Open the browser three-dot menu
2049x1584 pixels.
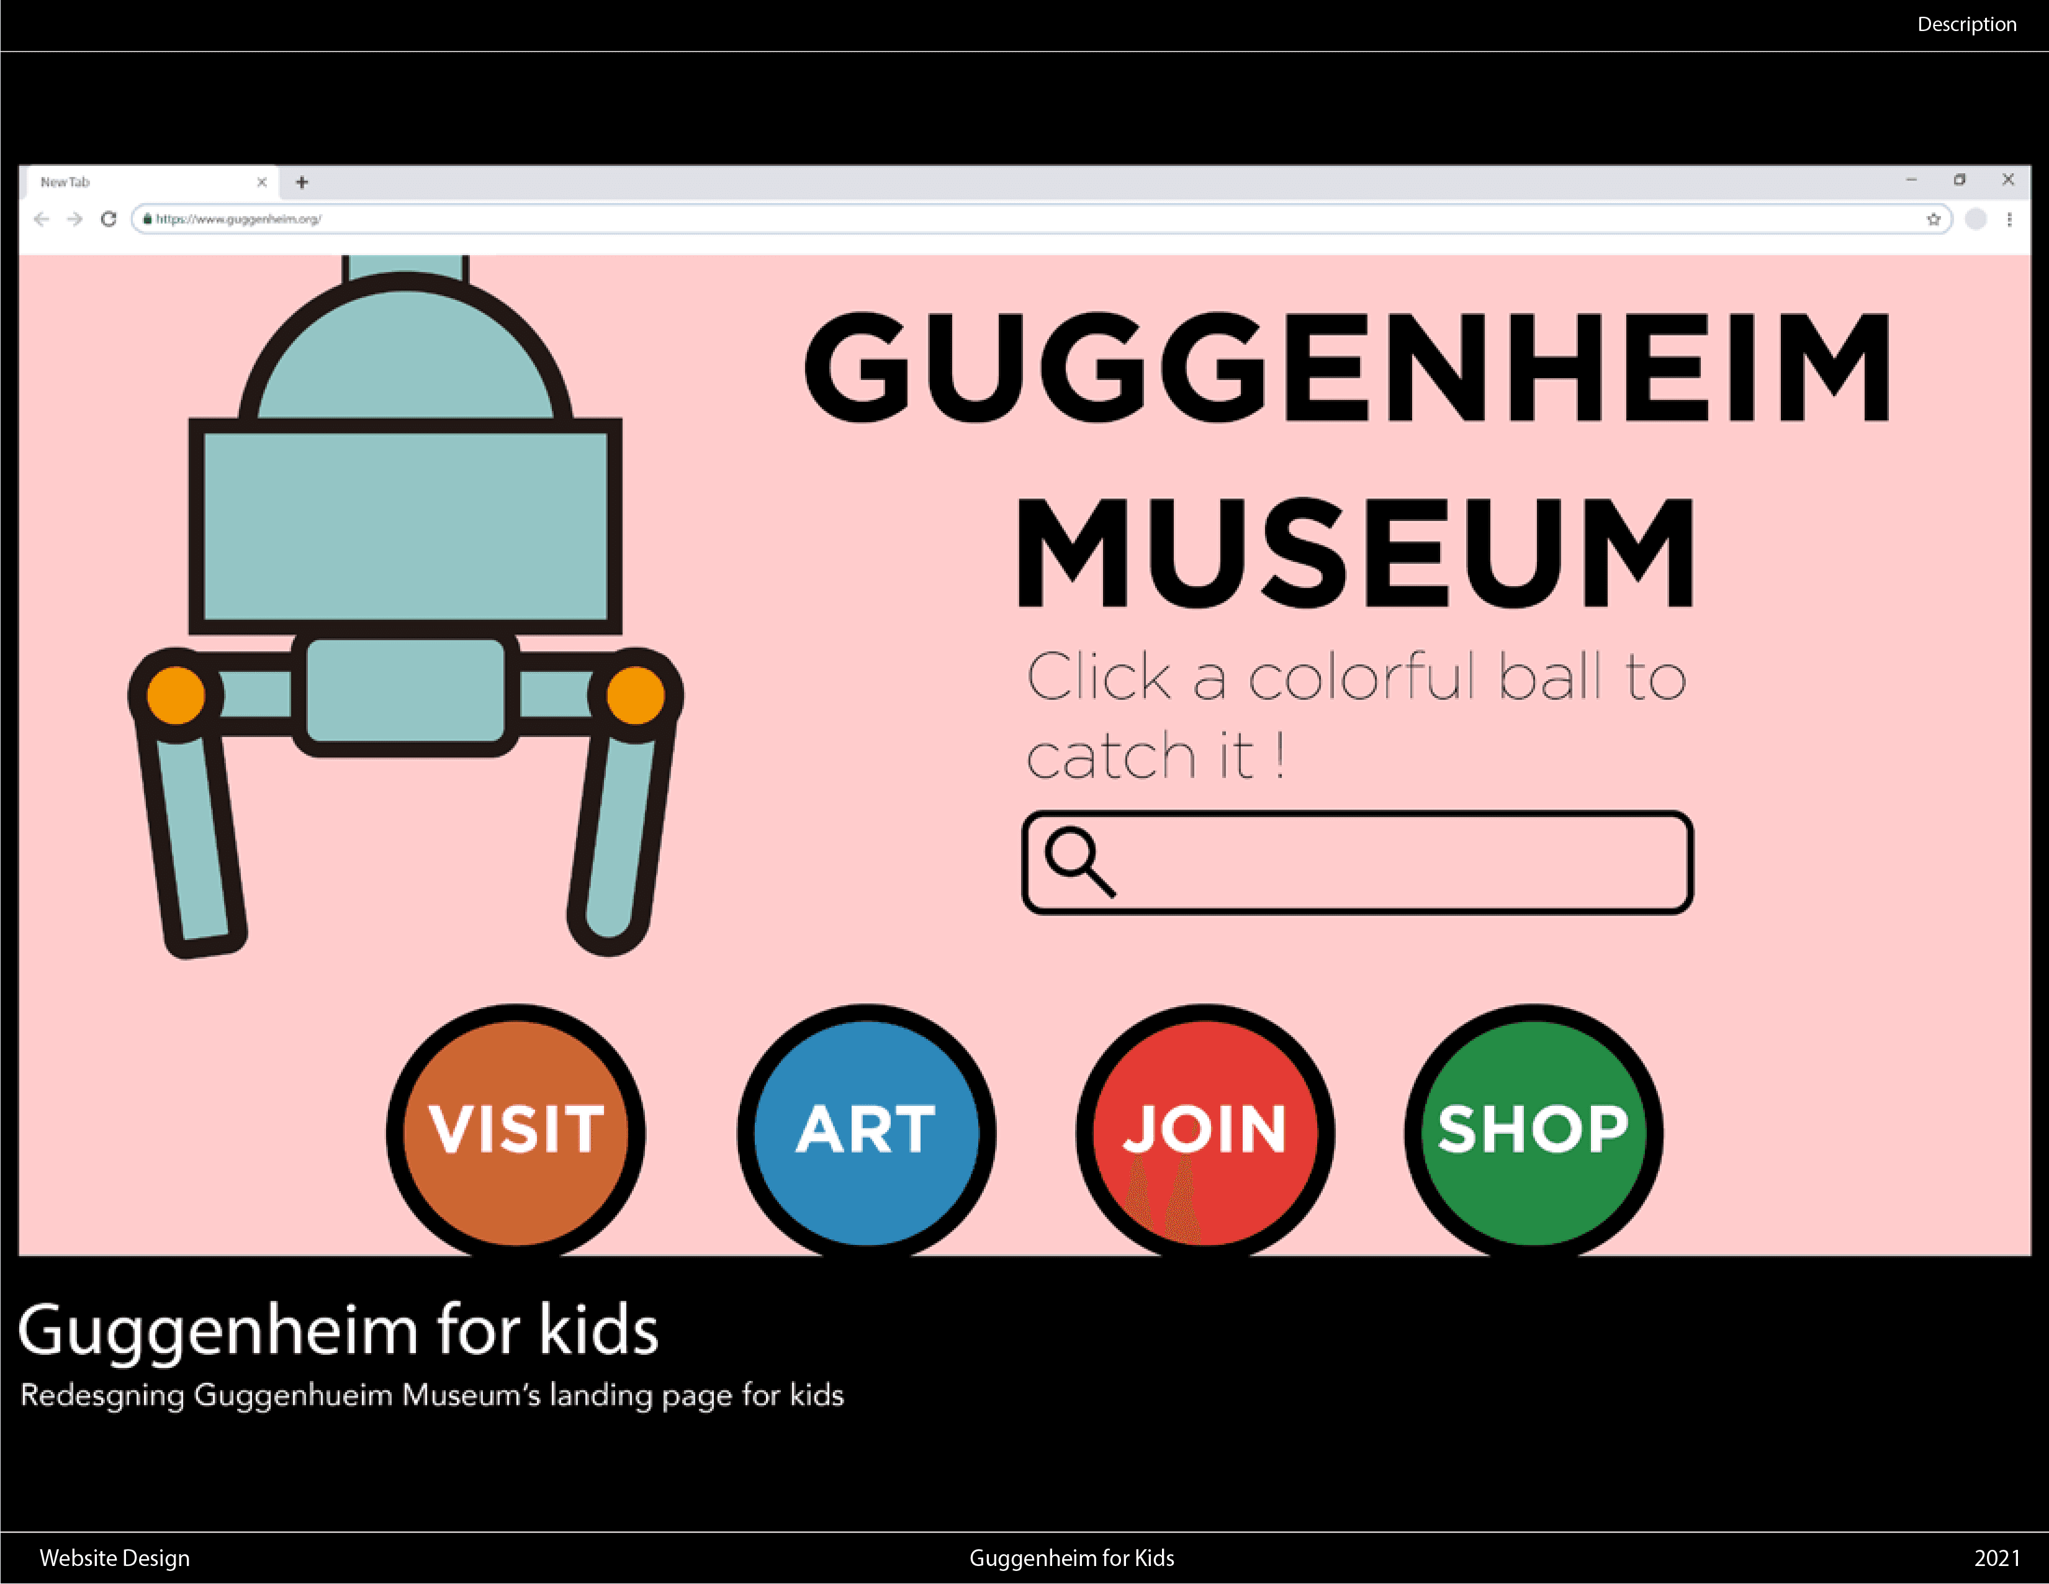click(x=2010, y=220)
